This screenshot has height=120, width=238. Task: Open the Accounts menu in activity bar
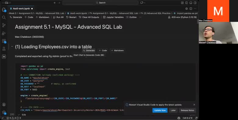click(4, 104)
